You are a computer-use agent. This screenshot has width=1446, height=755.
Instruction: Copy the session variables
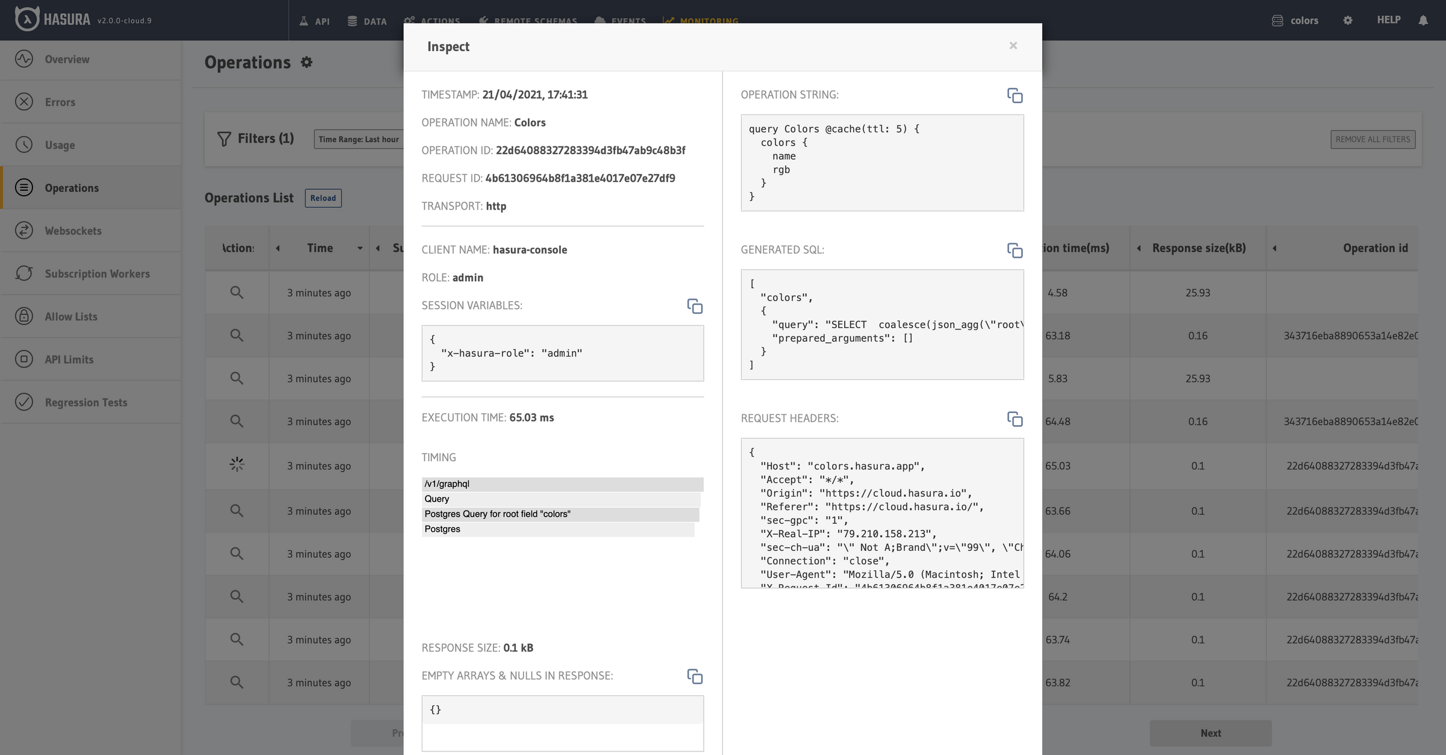coord(695,307)
